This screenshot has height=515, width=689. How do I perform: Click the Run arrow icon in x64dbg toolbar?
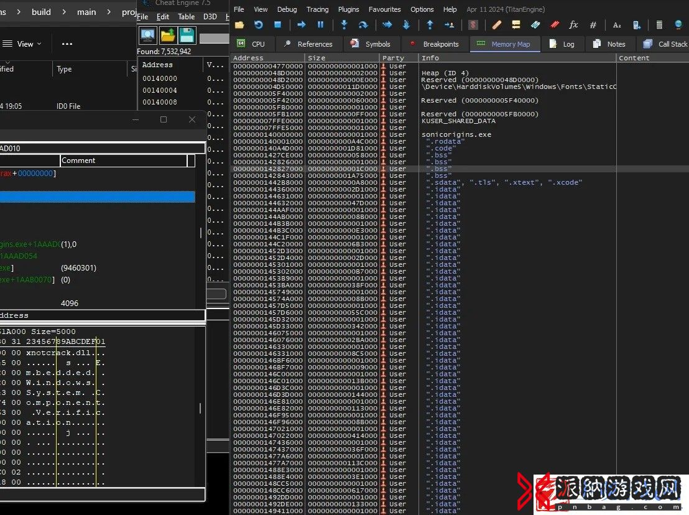302,25
